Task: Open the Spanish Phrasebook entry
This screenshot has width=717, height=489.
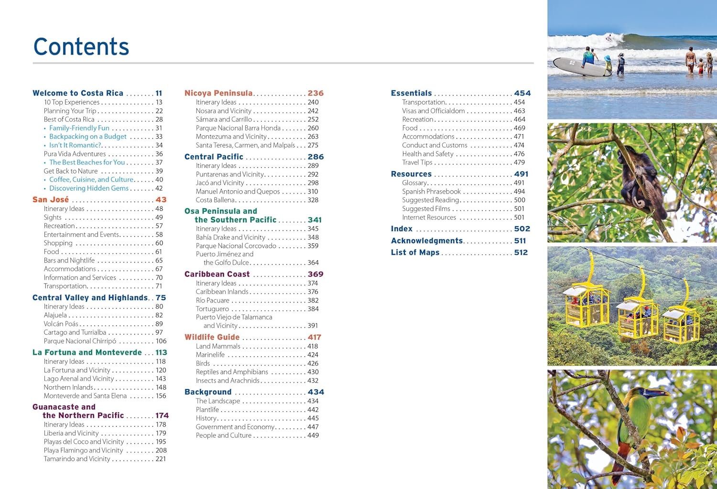Action: [x=431, y=192]
